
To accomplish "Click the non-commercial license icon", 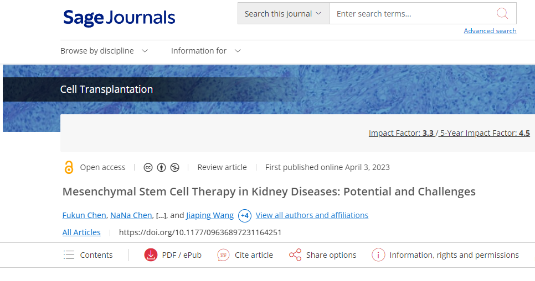I will click(175, 167).
